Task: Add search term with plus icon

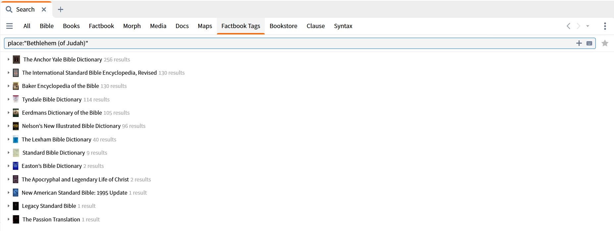Action: [x=579, y=43]
